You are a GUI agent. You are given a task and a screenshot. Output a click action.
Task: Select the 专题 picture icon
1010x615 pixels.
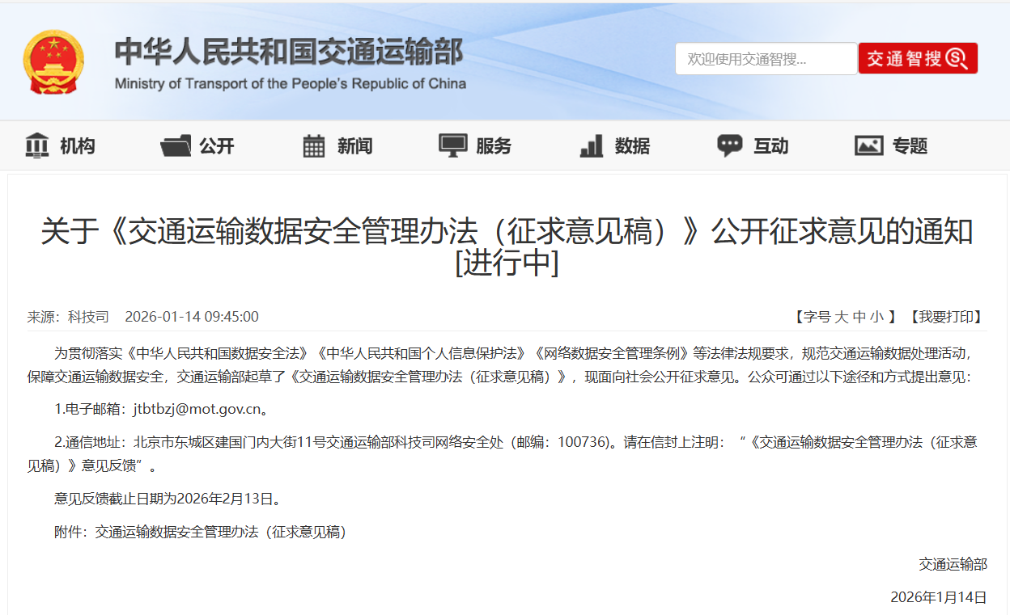[x=868, y=145]
